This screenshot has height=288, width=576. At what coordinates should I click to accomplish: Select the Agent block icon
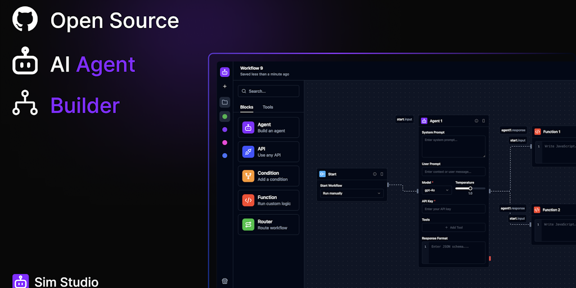pyautogui.click(x=248, y=128)
